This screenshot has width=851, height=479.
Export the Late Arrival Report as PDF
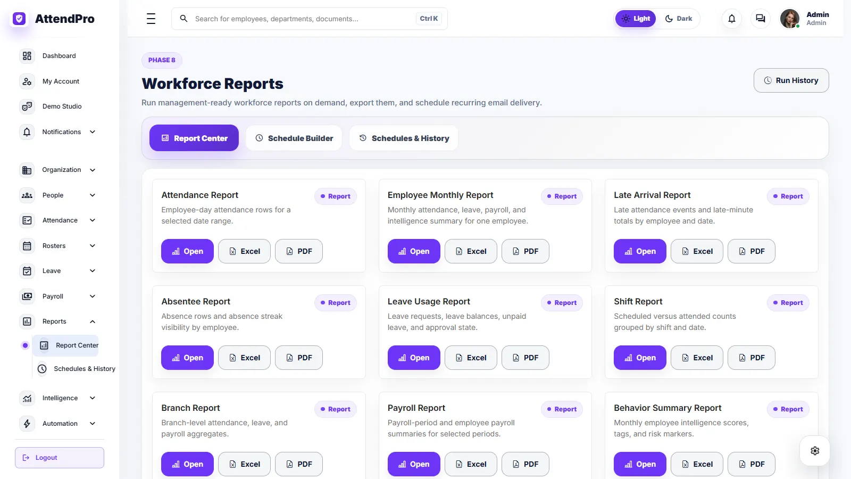pyautogui.click(x=751, y=251)
